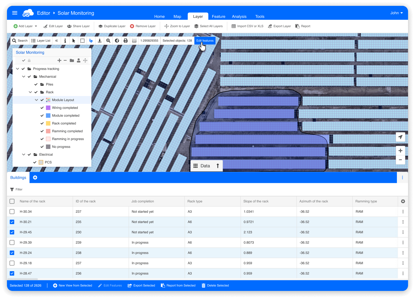This screenshot has width=415, height=299.
Task: Open the Map tab
Action: [x=177, y=16]
